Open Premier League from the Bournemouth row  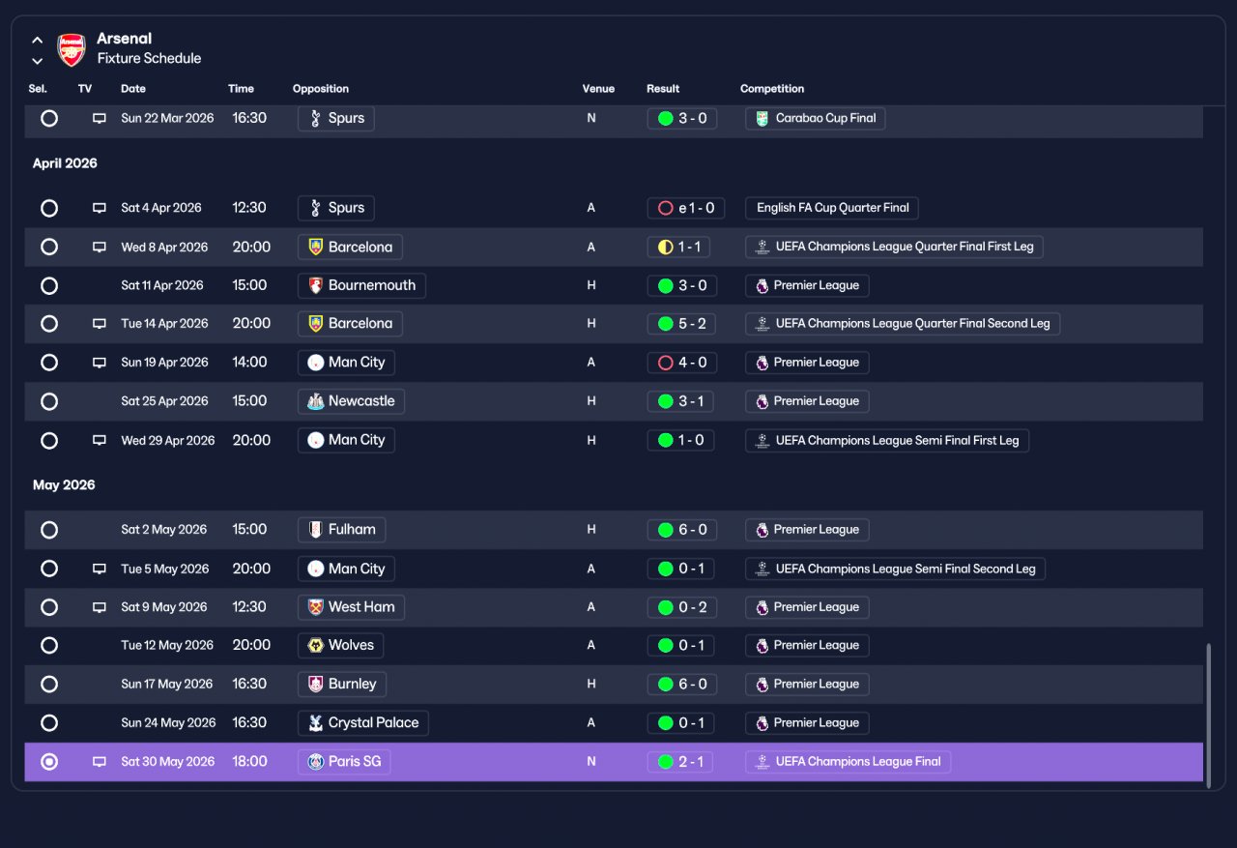[x=807, y=285]
